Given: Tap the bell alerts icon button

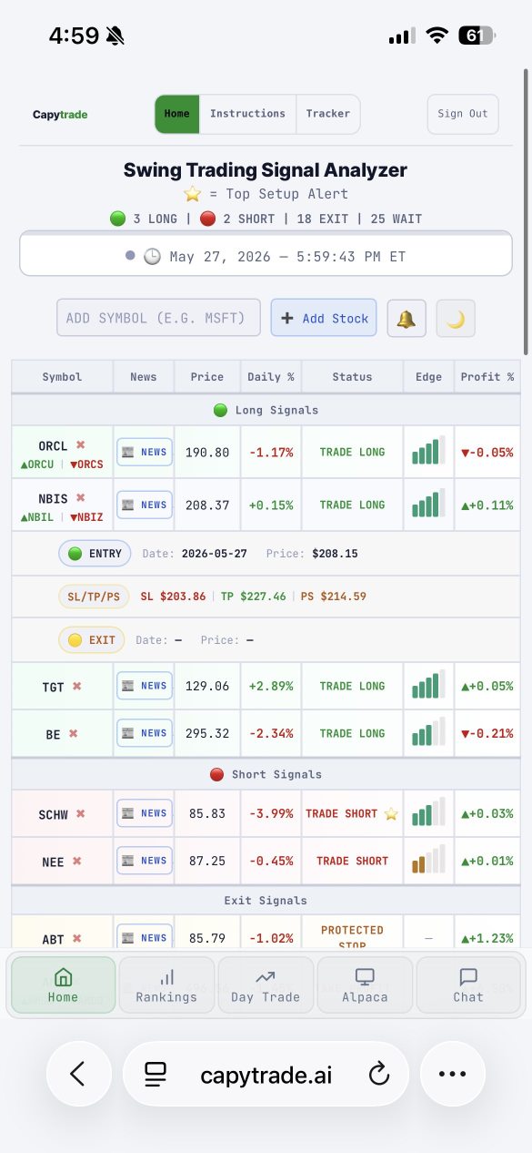Looking at the screenshot, I should pyautogui.click(x=407, y=319).
